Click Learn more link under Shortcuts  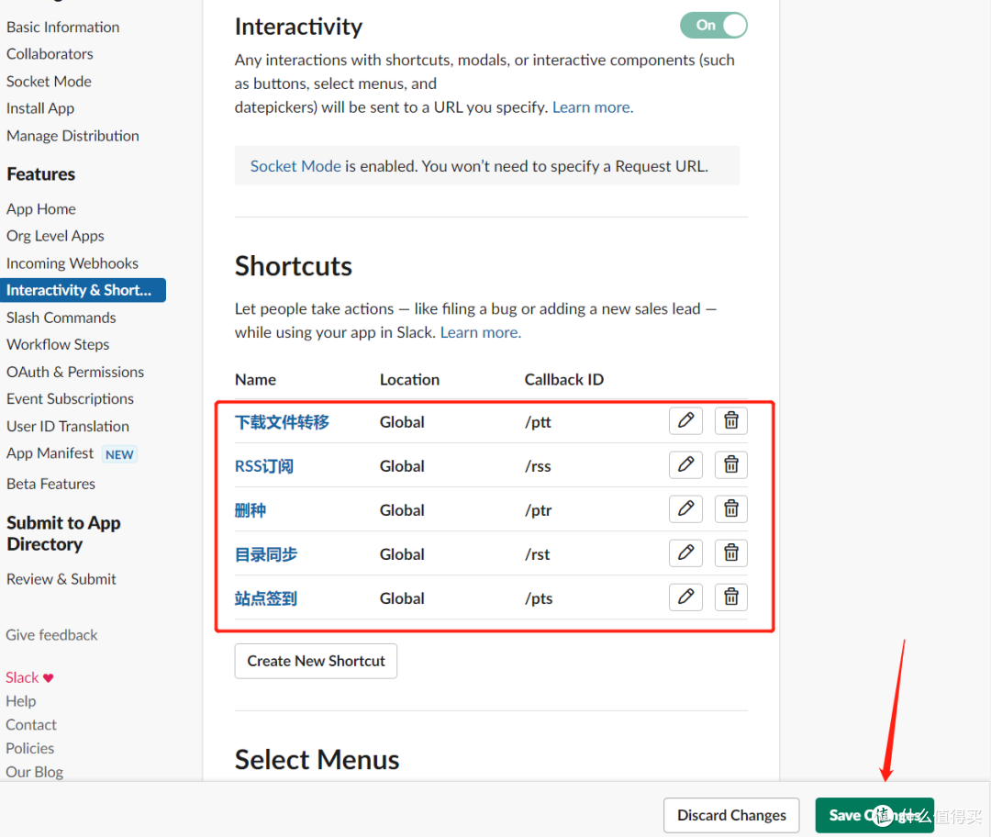pos(480,332)
